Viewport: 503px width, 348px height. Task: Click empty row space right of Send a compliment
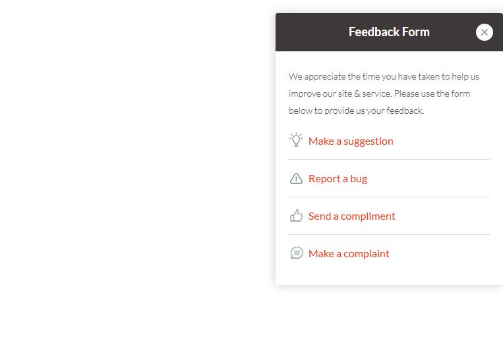(443, 216)
